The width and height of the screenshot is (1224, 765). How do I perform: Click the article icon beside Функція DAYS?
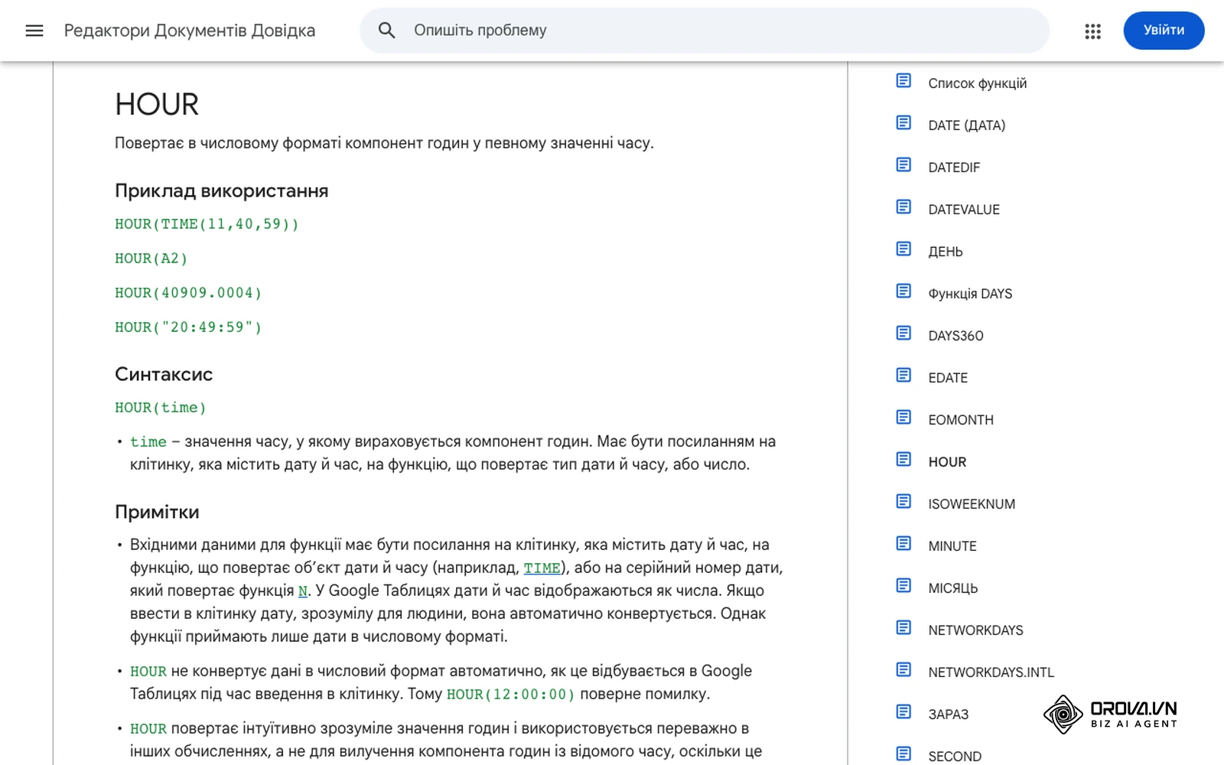[x=903, y=291]
